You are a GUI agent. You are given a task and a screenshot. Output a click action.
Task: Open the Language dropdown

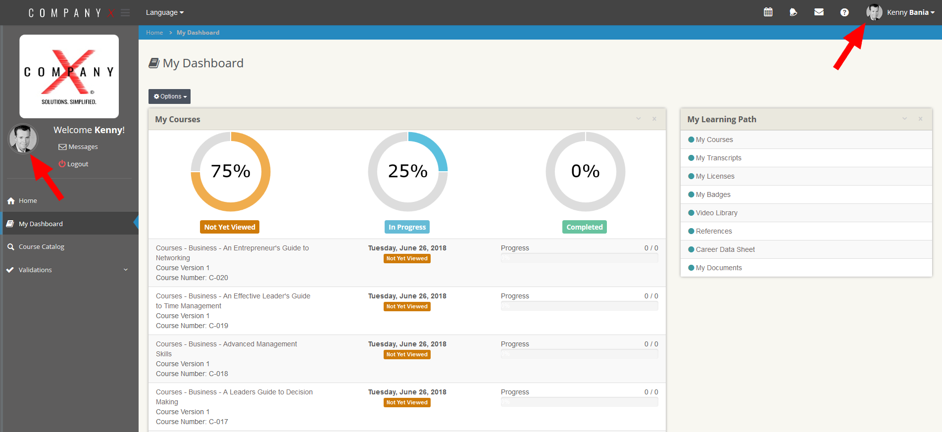coord(165,12)
